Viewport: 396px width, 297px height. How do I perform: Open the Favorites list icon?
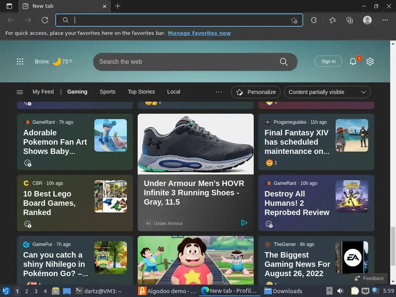333,20
